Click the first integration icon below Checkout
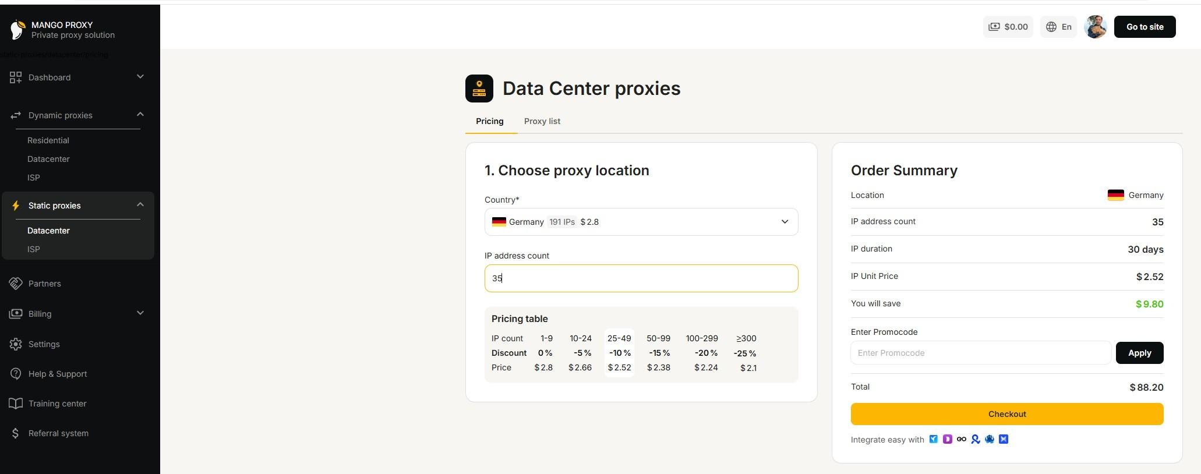The image size is (1201, 474). 933,439
